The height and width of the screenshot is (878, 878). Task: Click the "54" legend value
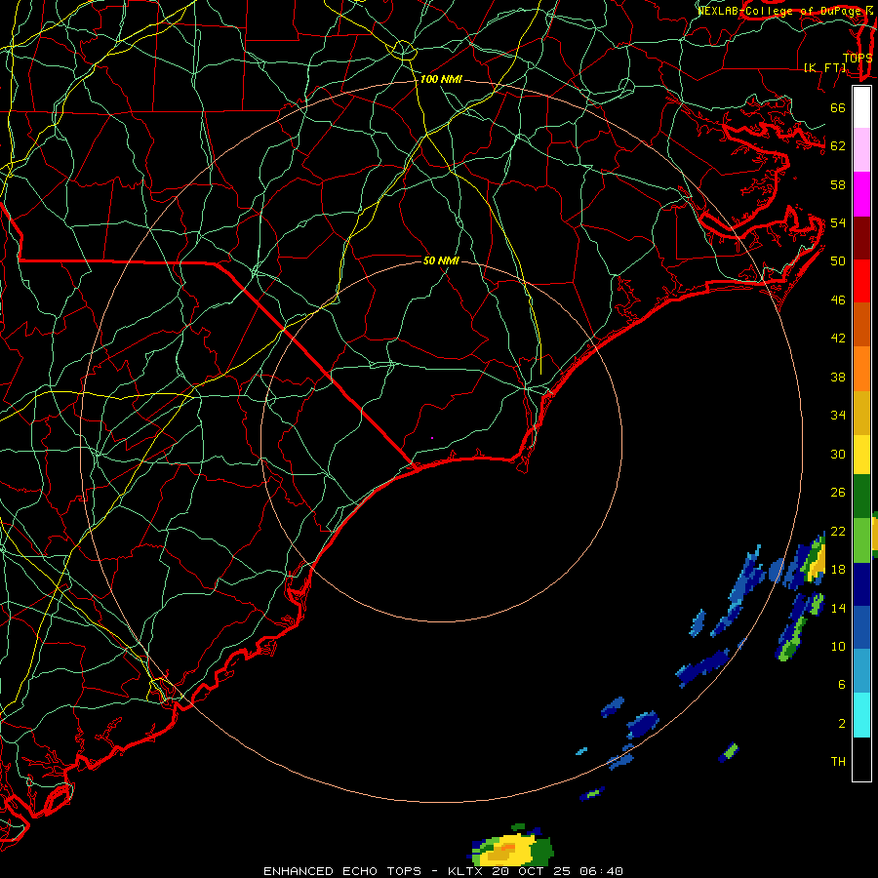[x=838, y=222]
